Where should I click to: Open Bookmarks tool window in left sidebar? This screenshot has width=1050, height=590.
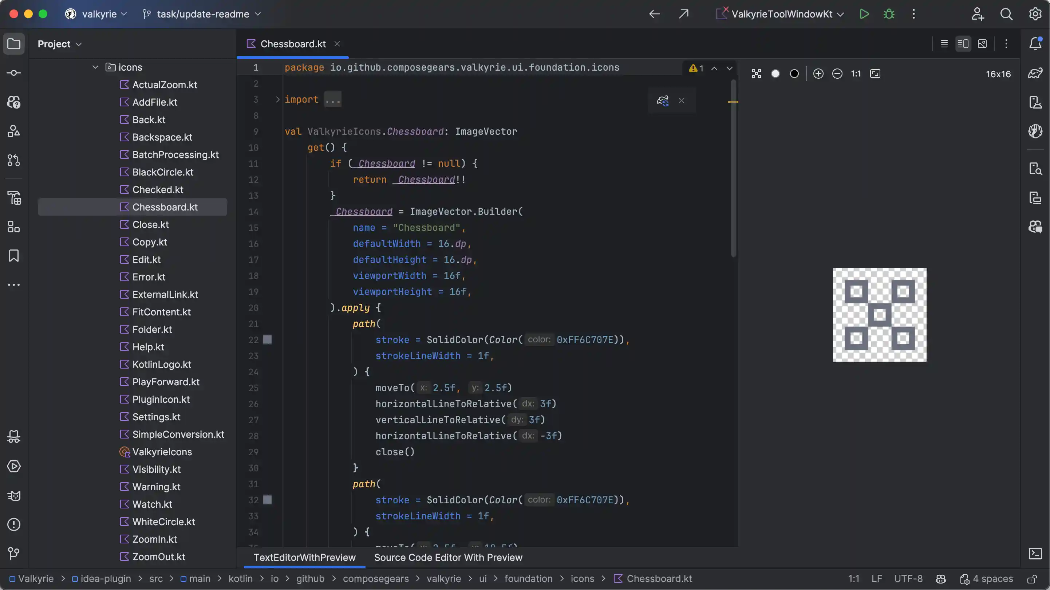click(x=14, y=256)
